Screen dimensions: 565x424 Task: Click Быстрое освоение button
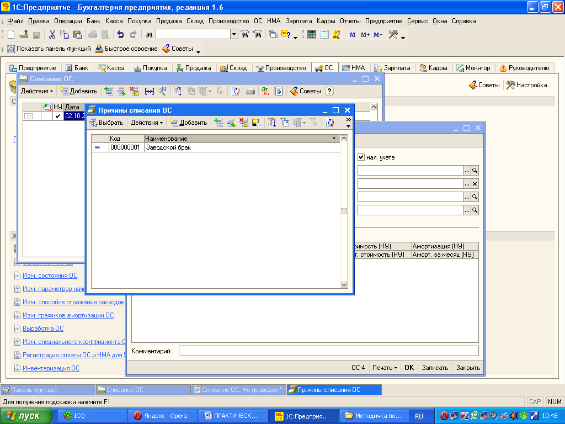(x=126, y=49)
